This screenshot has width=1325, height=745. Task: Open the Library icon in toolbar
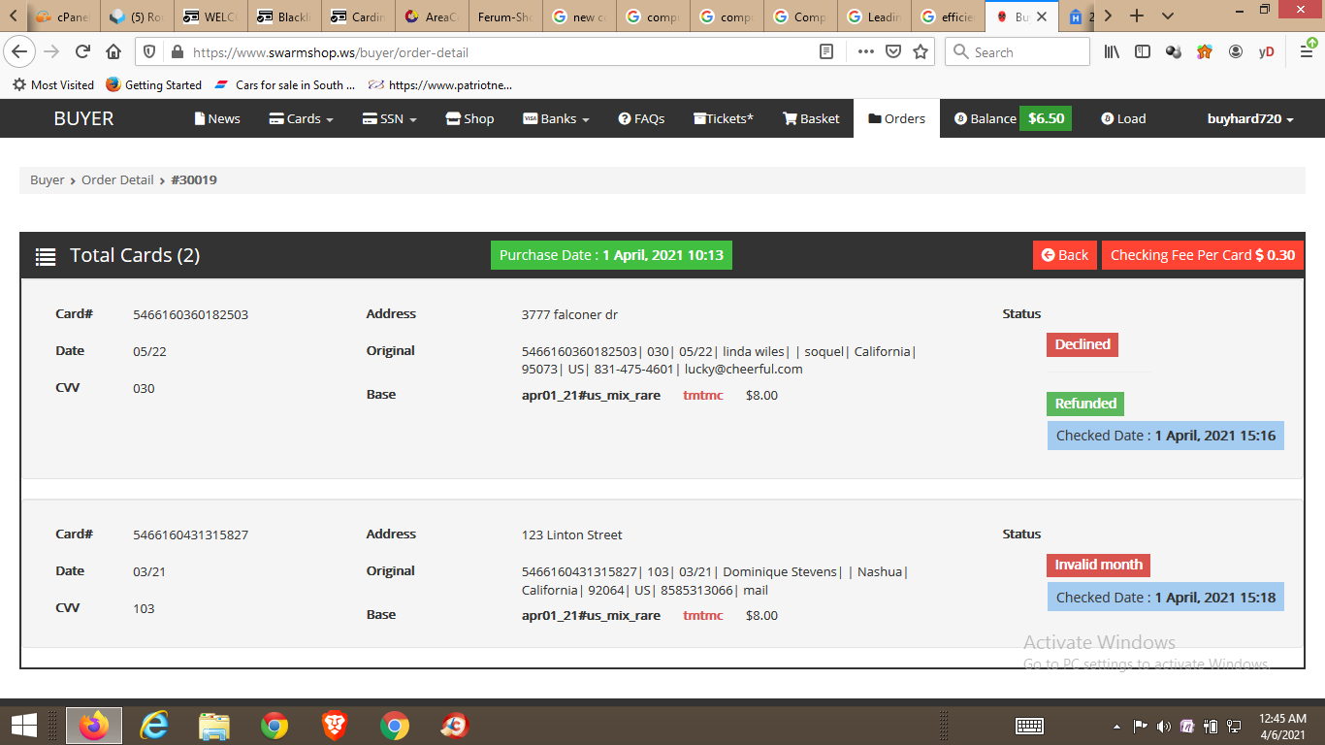click(1112, 52)
